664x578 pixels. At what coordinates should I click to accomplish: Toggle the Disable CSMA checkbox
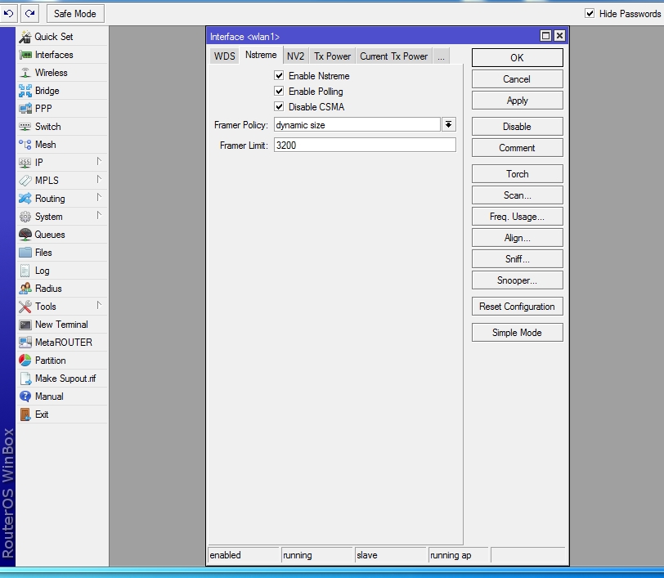tap(279, 107)
